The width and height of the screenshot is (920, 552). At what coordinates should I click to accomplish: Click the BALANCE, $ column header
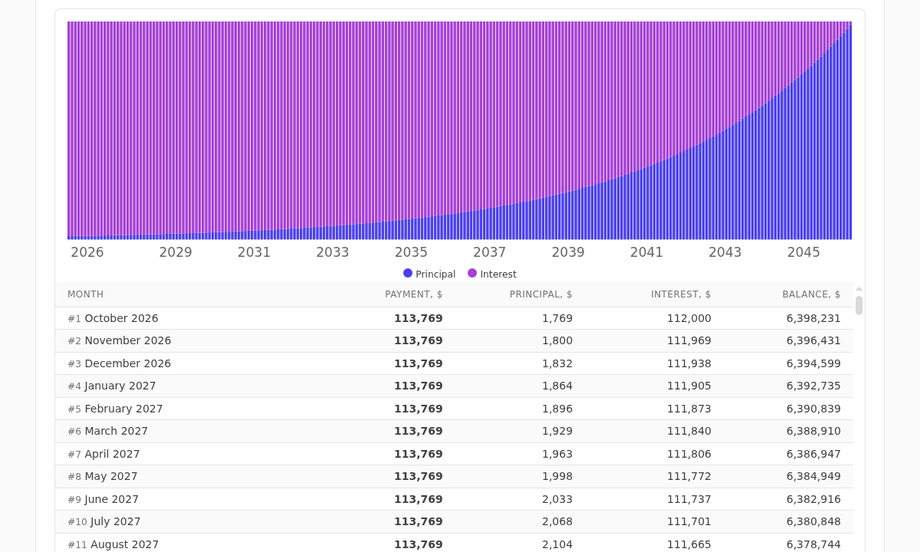pyautogui.click(x=811, y=294)
